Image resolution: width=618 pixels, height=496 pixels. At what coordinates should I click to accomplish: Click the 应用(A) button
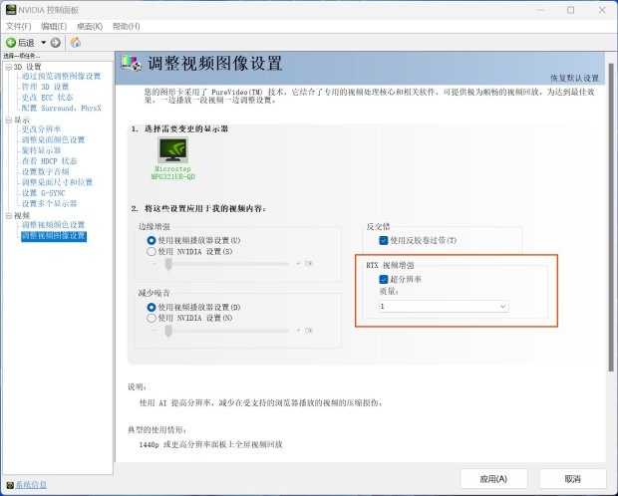click(x=493, y=479)
